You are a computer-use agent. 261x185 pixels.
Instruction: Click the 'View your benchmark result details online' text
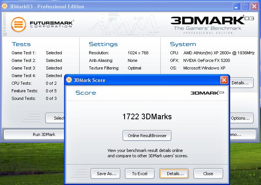click(145, 150)
